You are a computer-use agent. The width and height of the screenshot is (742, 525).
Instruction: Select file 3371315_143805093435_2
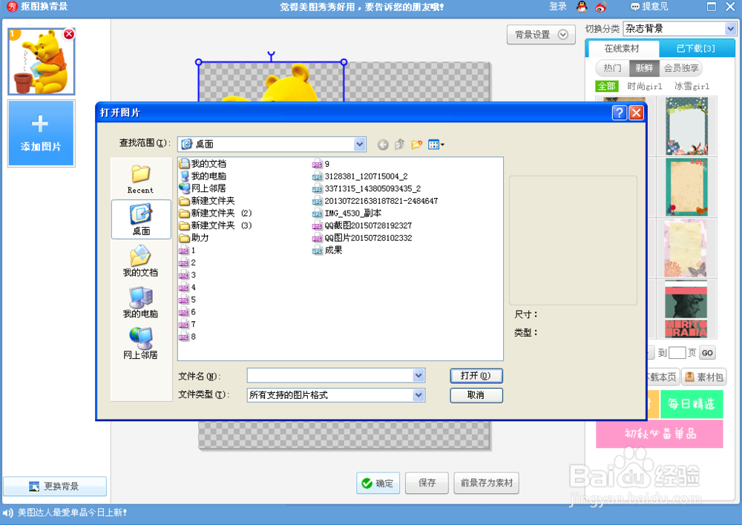[x=367, y=188]
